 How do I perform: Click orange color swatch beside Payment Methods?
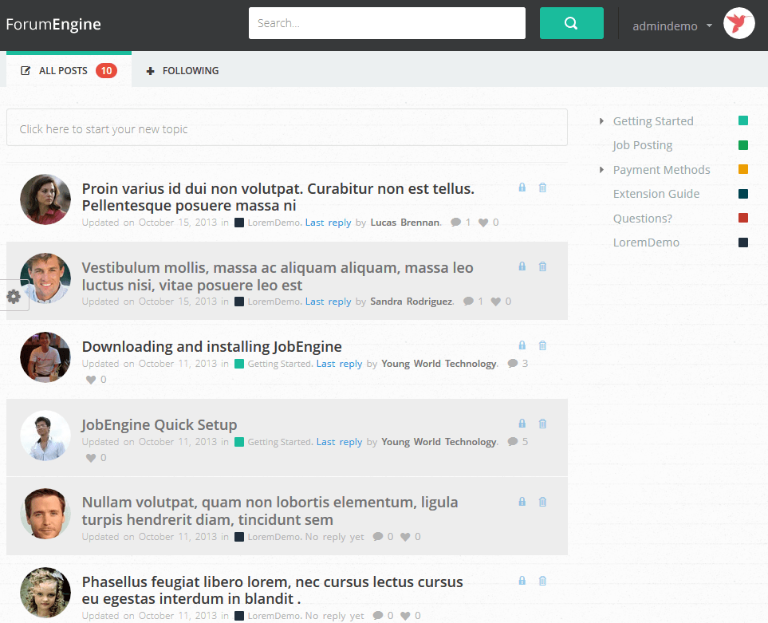point(743,169)
